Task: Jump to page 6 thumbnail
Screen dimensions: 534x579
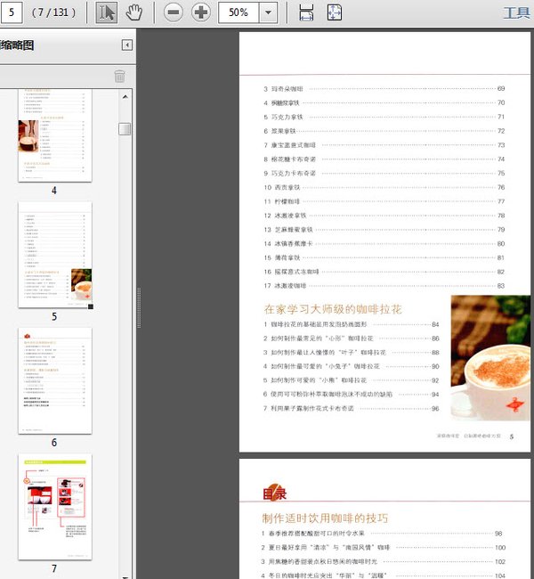Action: pos(55,380)
